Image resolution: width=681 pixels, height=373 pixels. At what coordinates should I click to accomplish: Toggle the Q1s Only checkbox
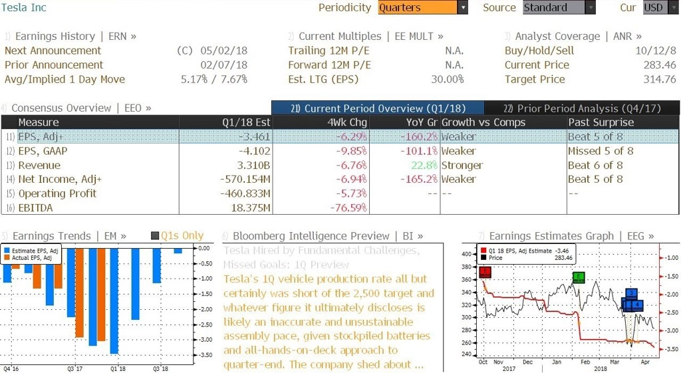tap(154, 236)
